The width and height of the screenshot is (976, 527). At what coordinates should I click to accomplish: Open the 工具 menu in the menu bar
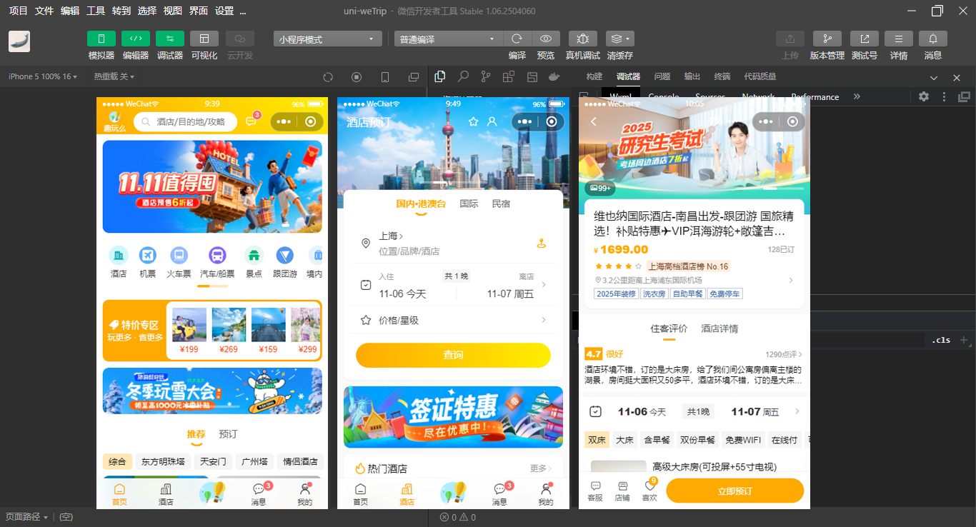[95, 11]
